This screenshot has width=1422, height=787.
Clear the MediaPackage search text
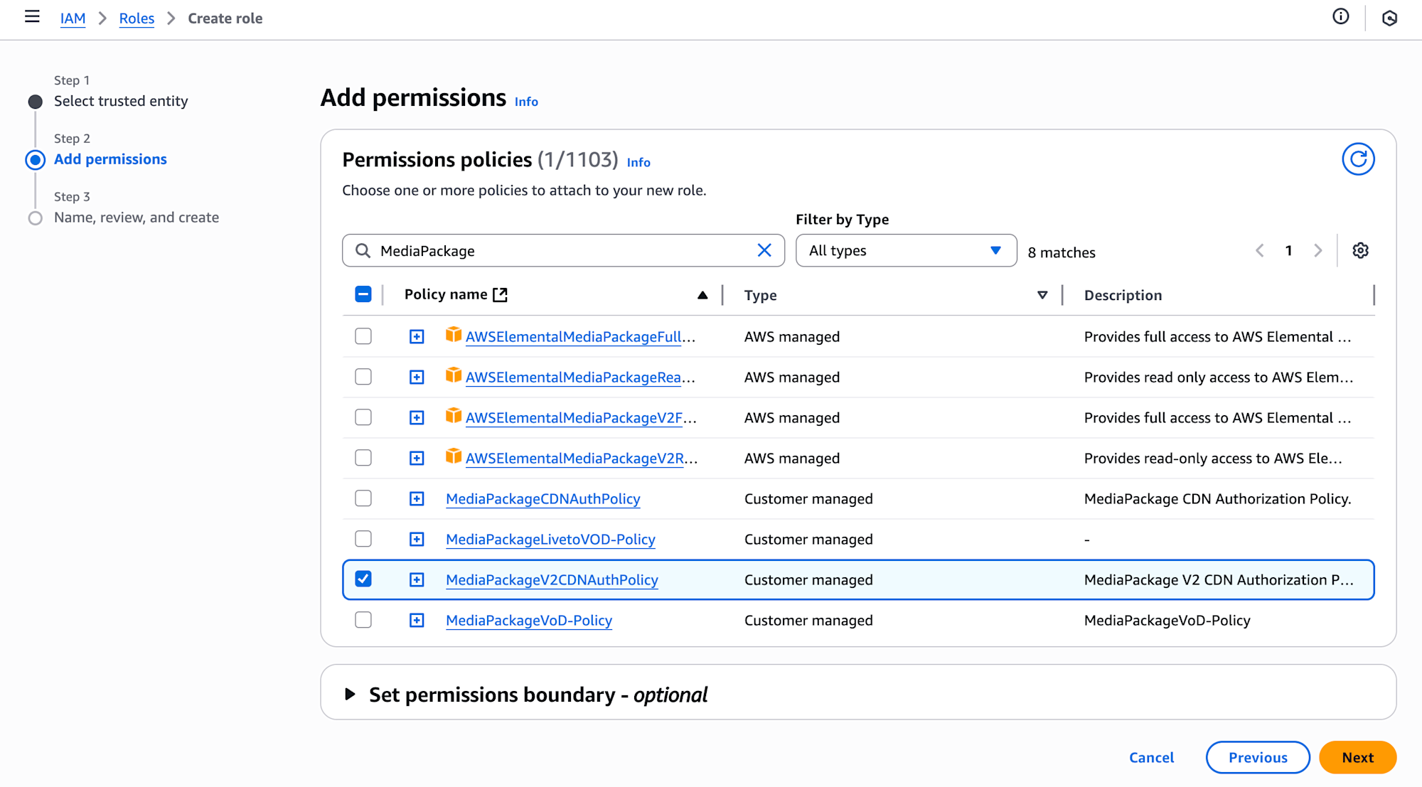tap(764, 251)
